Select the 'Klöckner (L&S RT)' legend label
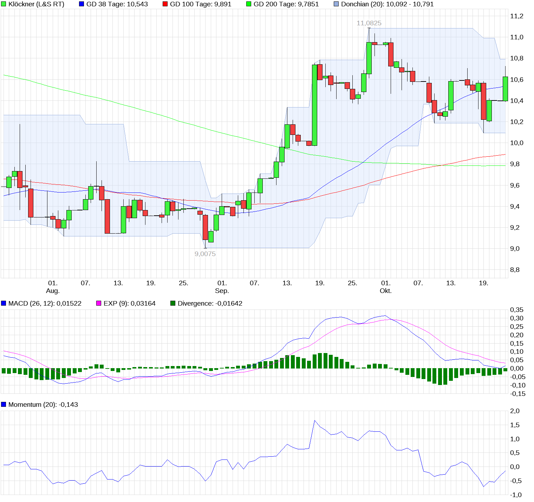The width and height of the screenshot is (534, 502). click(37, 4)
